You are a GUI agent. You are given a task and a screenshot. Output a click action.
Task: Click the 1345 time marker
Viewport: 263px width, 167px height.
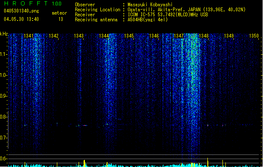click(x=129, y=36)
